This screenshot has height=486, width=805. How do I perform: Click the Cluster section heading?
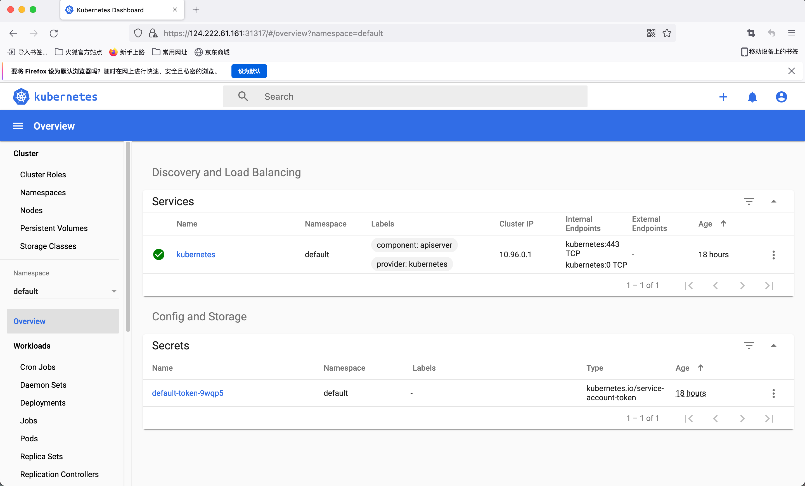point(26,153)
